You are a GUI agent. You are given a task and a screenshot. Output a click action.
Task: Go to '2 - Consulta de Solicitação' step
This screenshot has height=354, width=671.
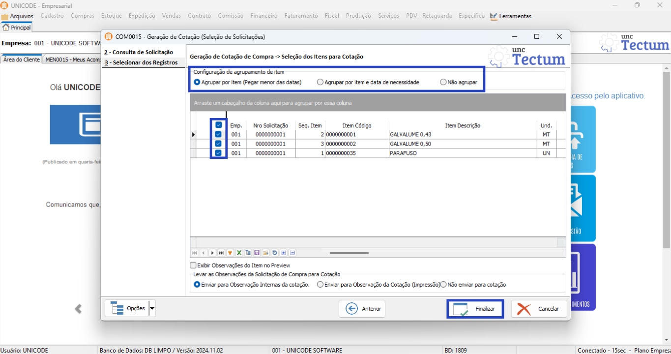[x=139, y=52]
